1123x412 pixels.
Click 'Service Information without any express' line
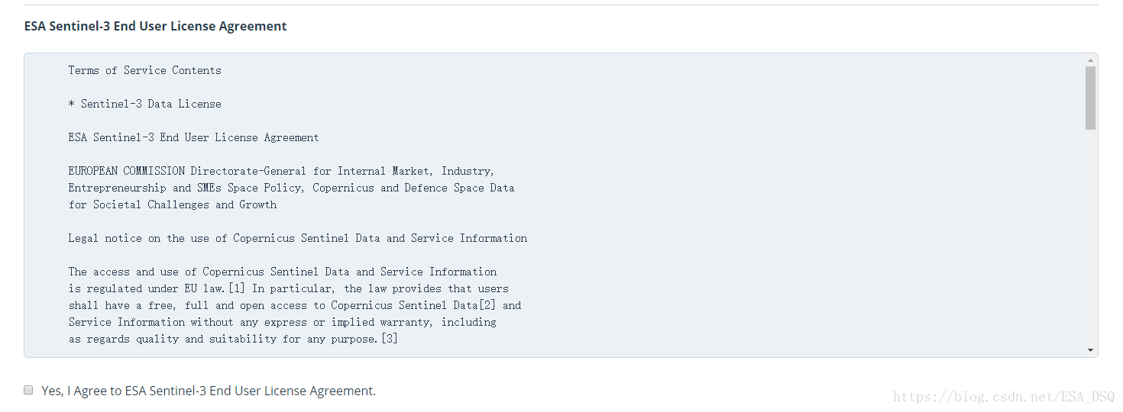pos(283,322)
